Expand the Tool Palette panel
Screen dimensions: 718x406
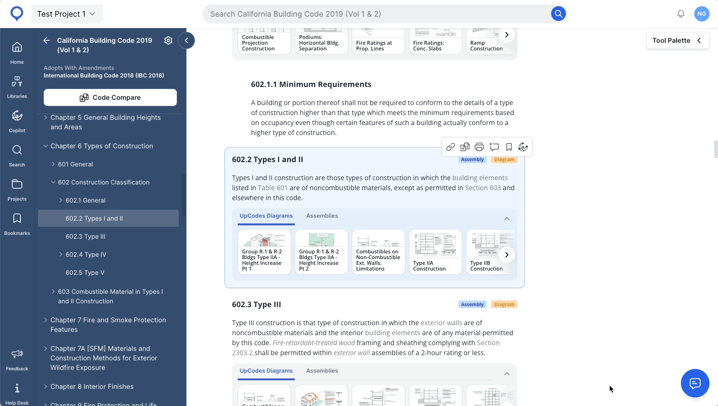(x=678, y=40)
